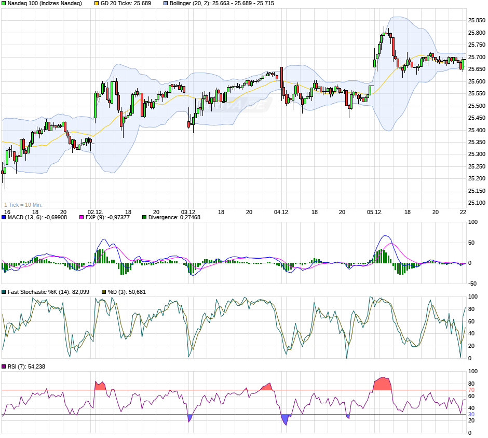Select the 'Divergence: 0,27468' label
488x438 pixels.
coord(174,218)
